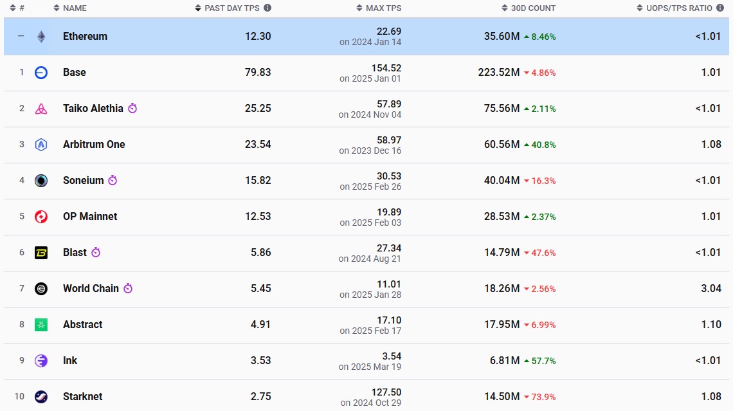Click the Starknet logo icon
The image size is (733, 411).
pyautogui.click(x=41, y=396)
